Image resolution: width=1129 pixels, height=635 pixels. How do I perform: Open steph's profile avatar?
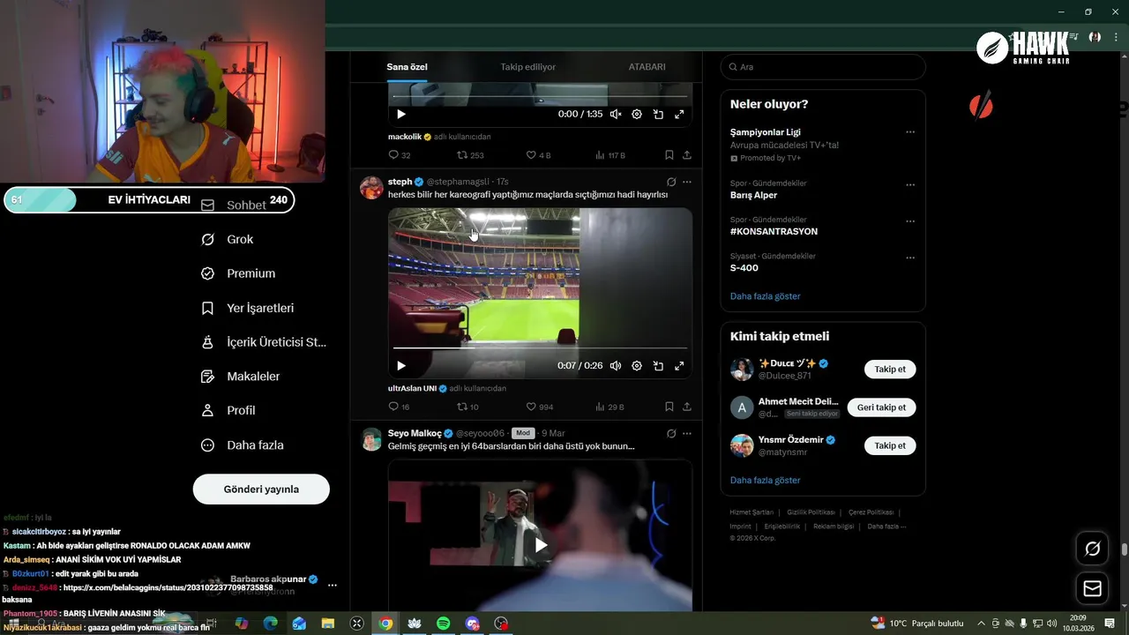click(x=371, y=188)
